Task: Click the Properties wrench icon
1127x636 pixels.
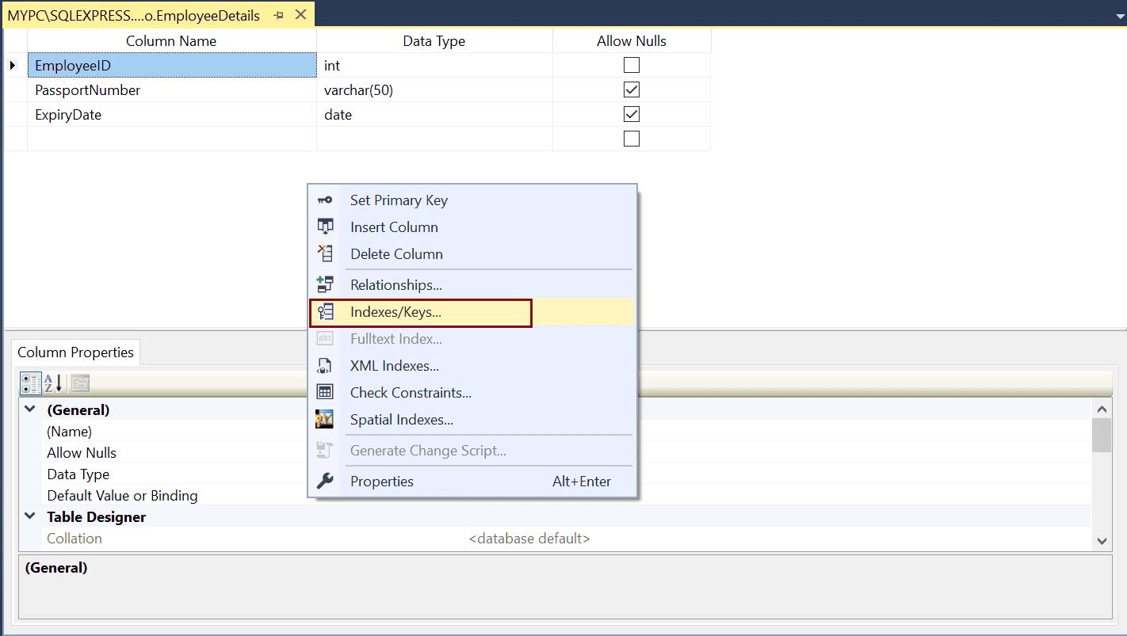Action: pyautogui.click(x=325, y=481)
